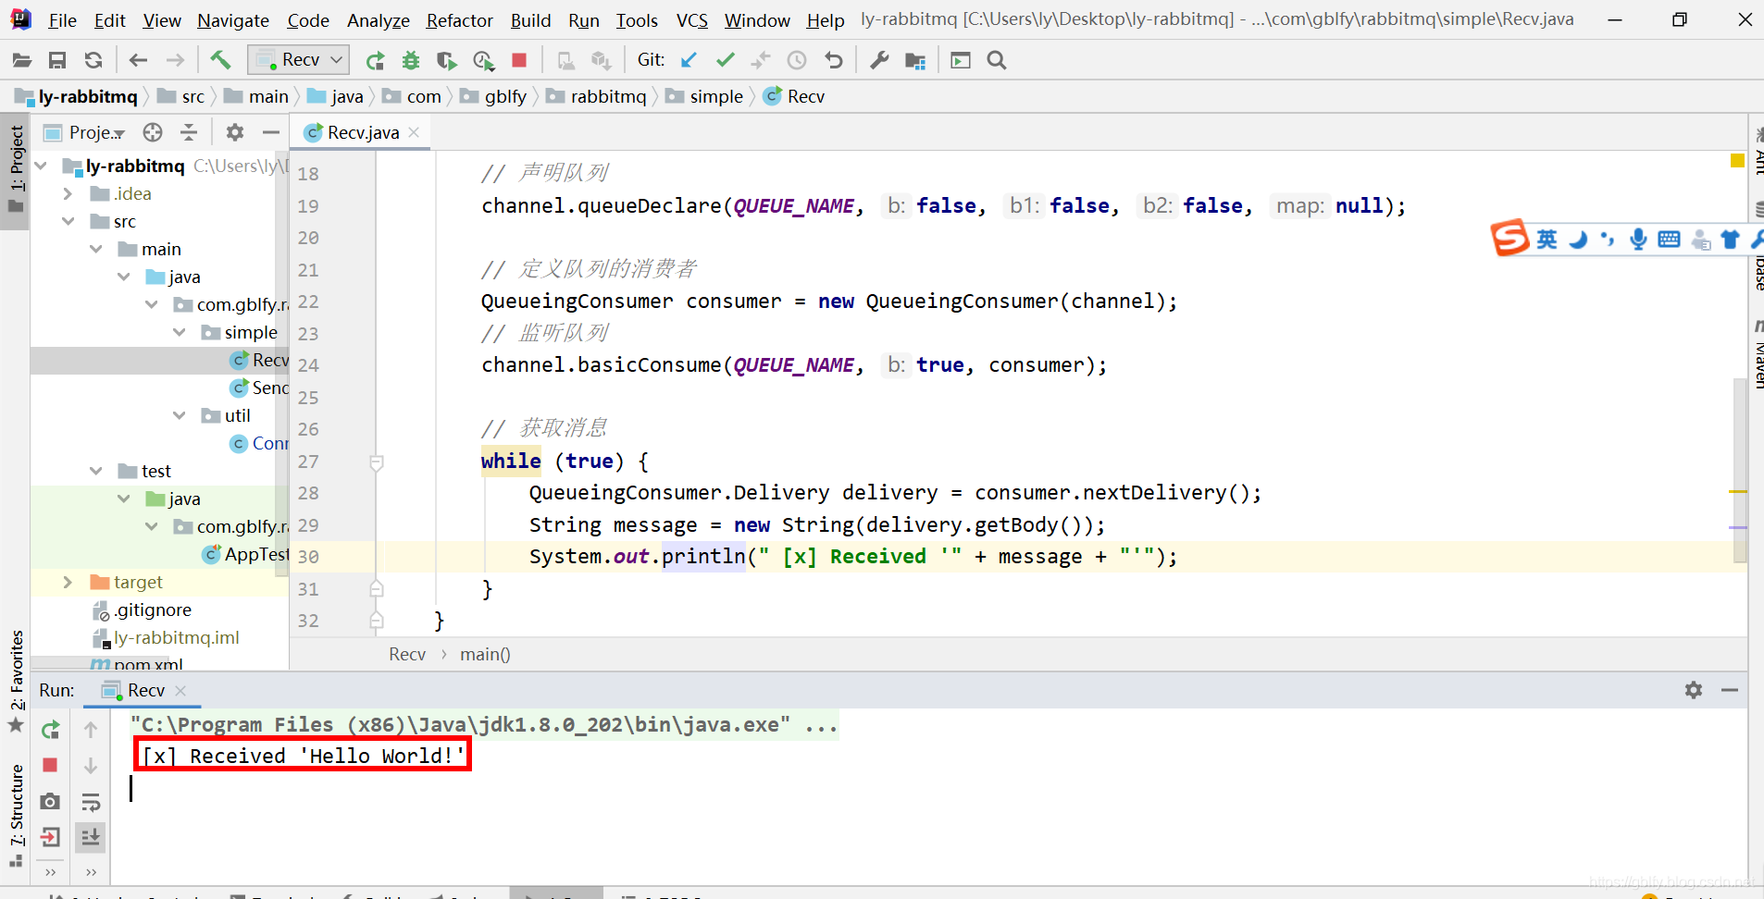
Task: Commit changes with green Git checkmark
Action: [x=726, y=60]
